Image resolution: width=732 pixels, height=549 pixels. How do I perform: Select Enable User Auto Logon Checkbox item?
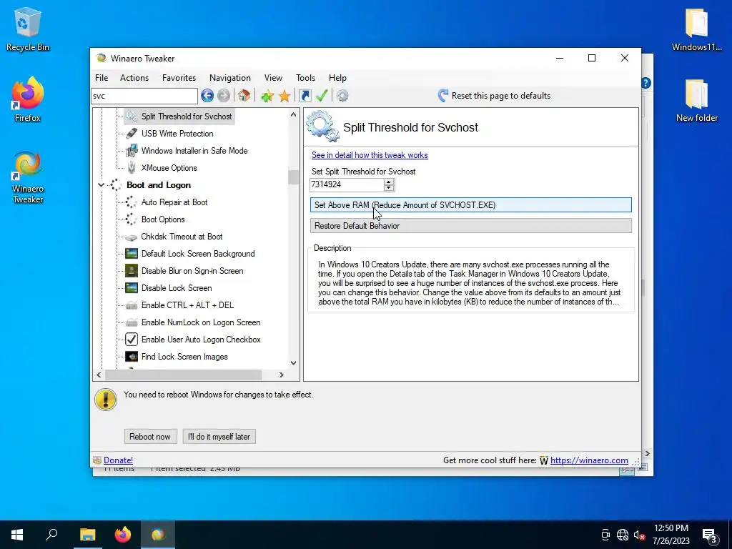click(x=201, y=340)
